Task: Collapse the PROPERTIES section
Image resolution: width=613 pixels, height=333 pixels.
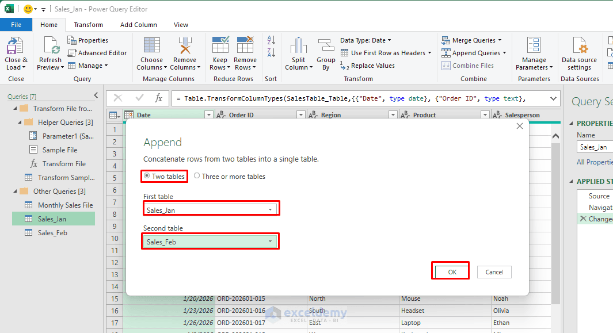Action: (571, 123)
